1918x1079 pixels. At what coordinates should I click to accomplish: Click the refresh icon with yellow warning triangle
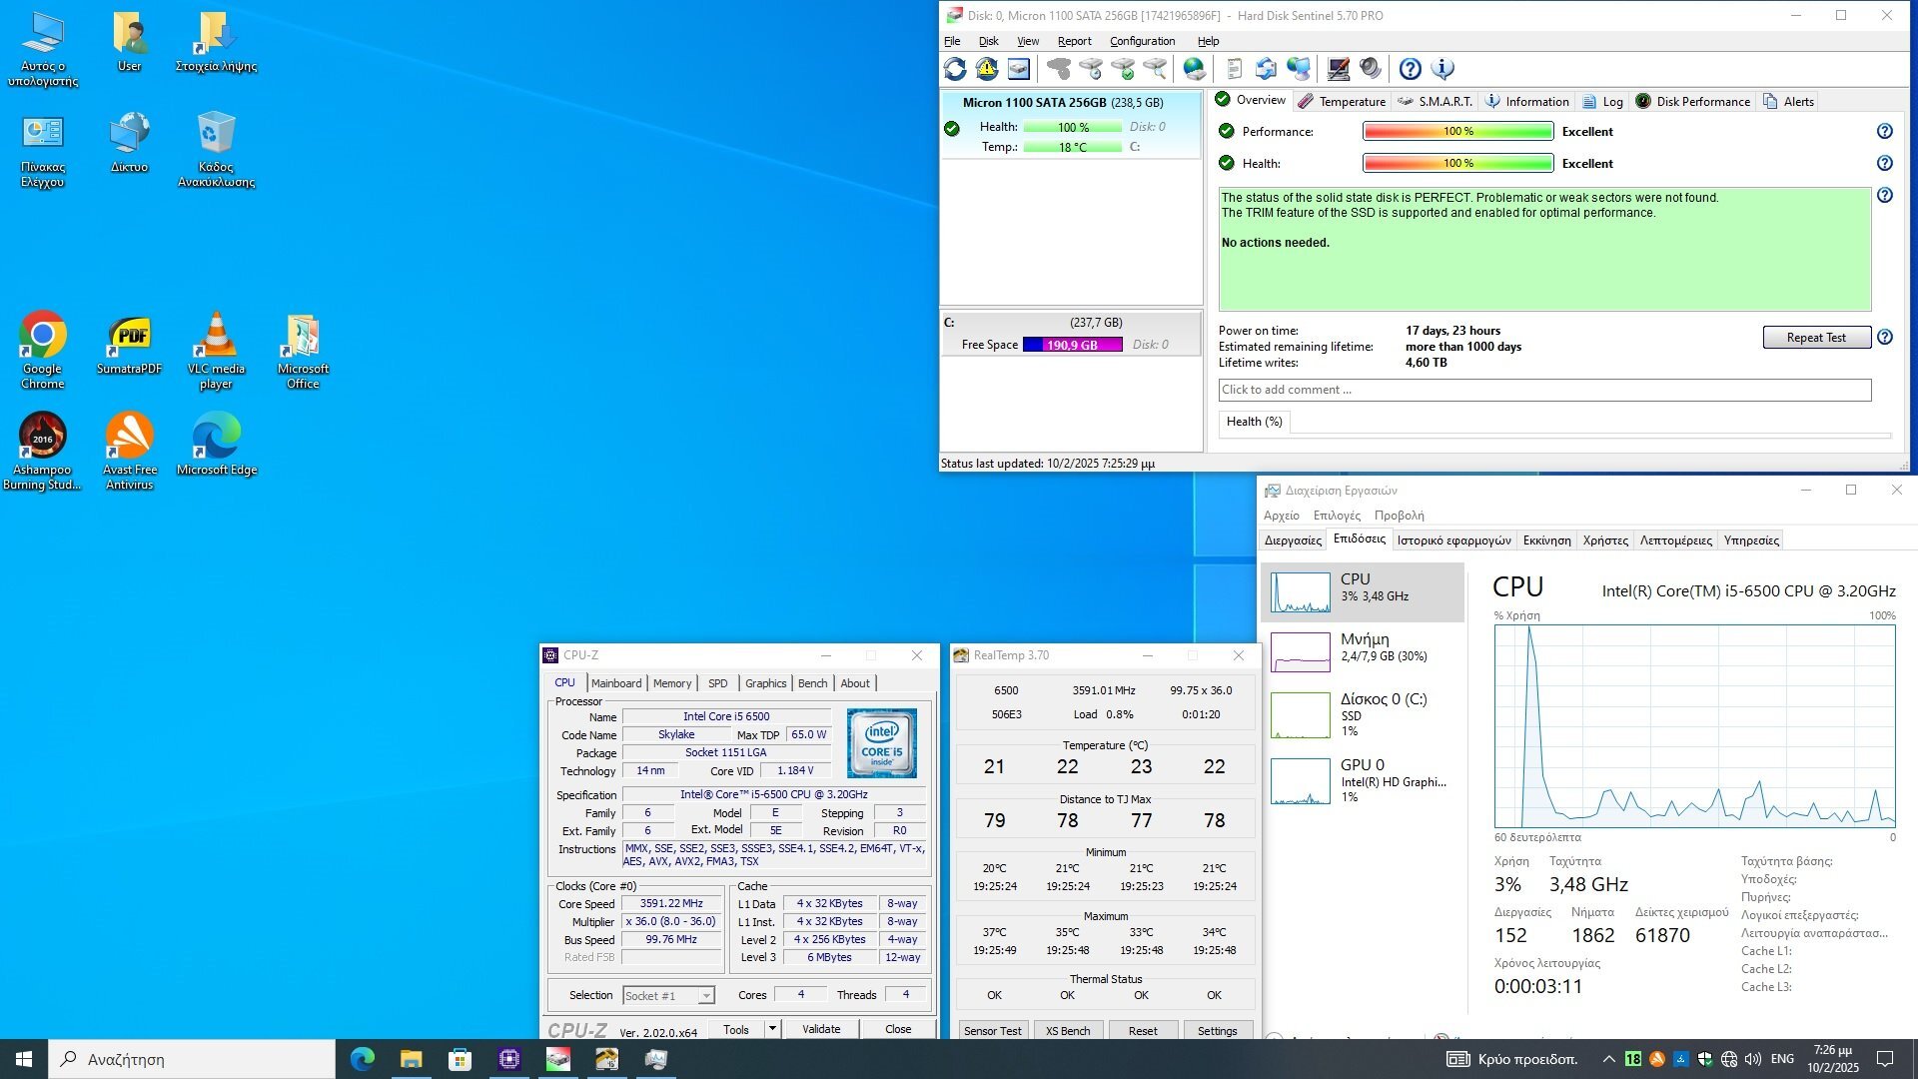987,69
